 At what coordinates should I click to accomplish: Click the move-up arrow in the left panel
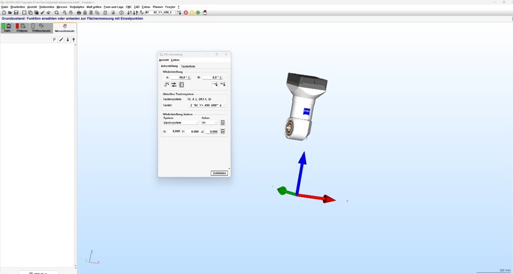point(74,40)
